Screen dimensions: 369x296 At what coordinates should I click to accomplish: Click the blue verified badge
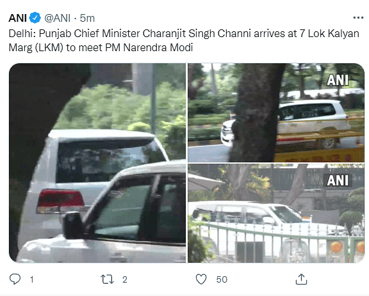(35, 18)
